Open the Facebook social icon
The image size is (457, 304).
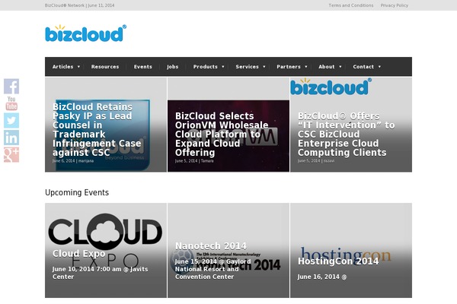pos(11,86)
